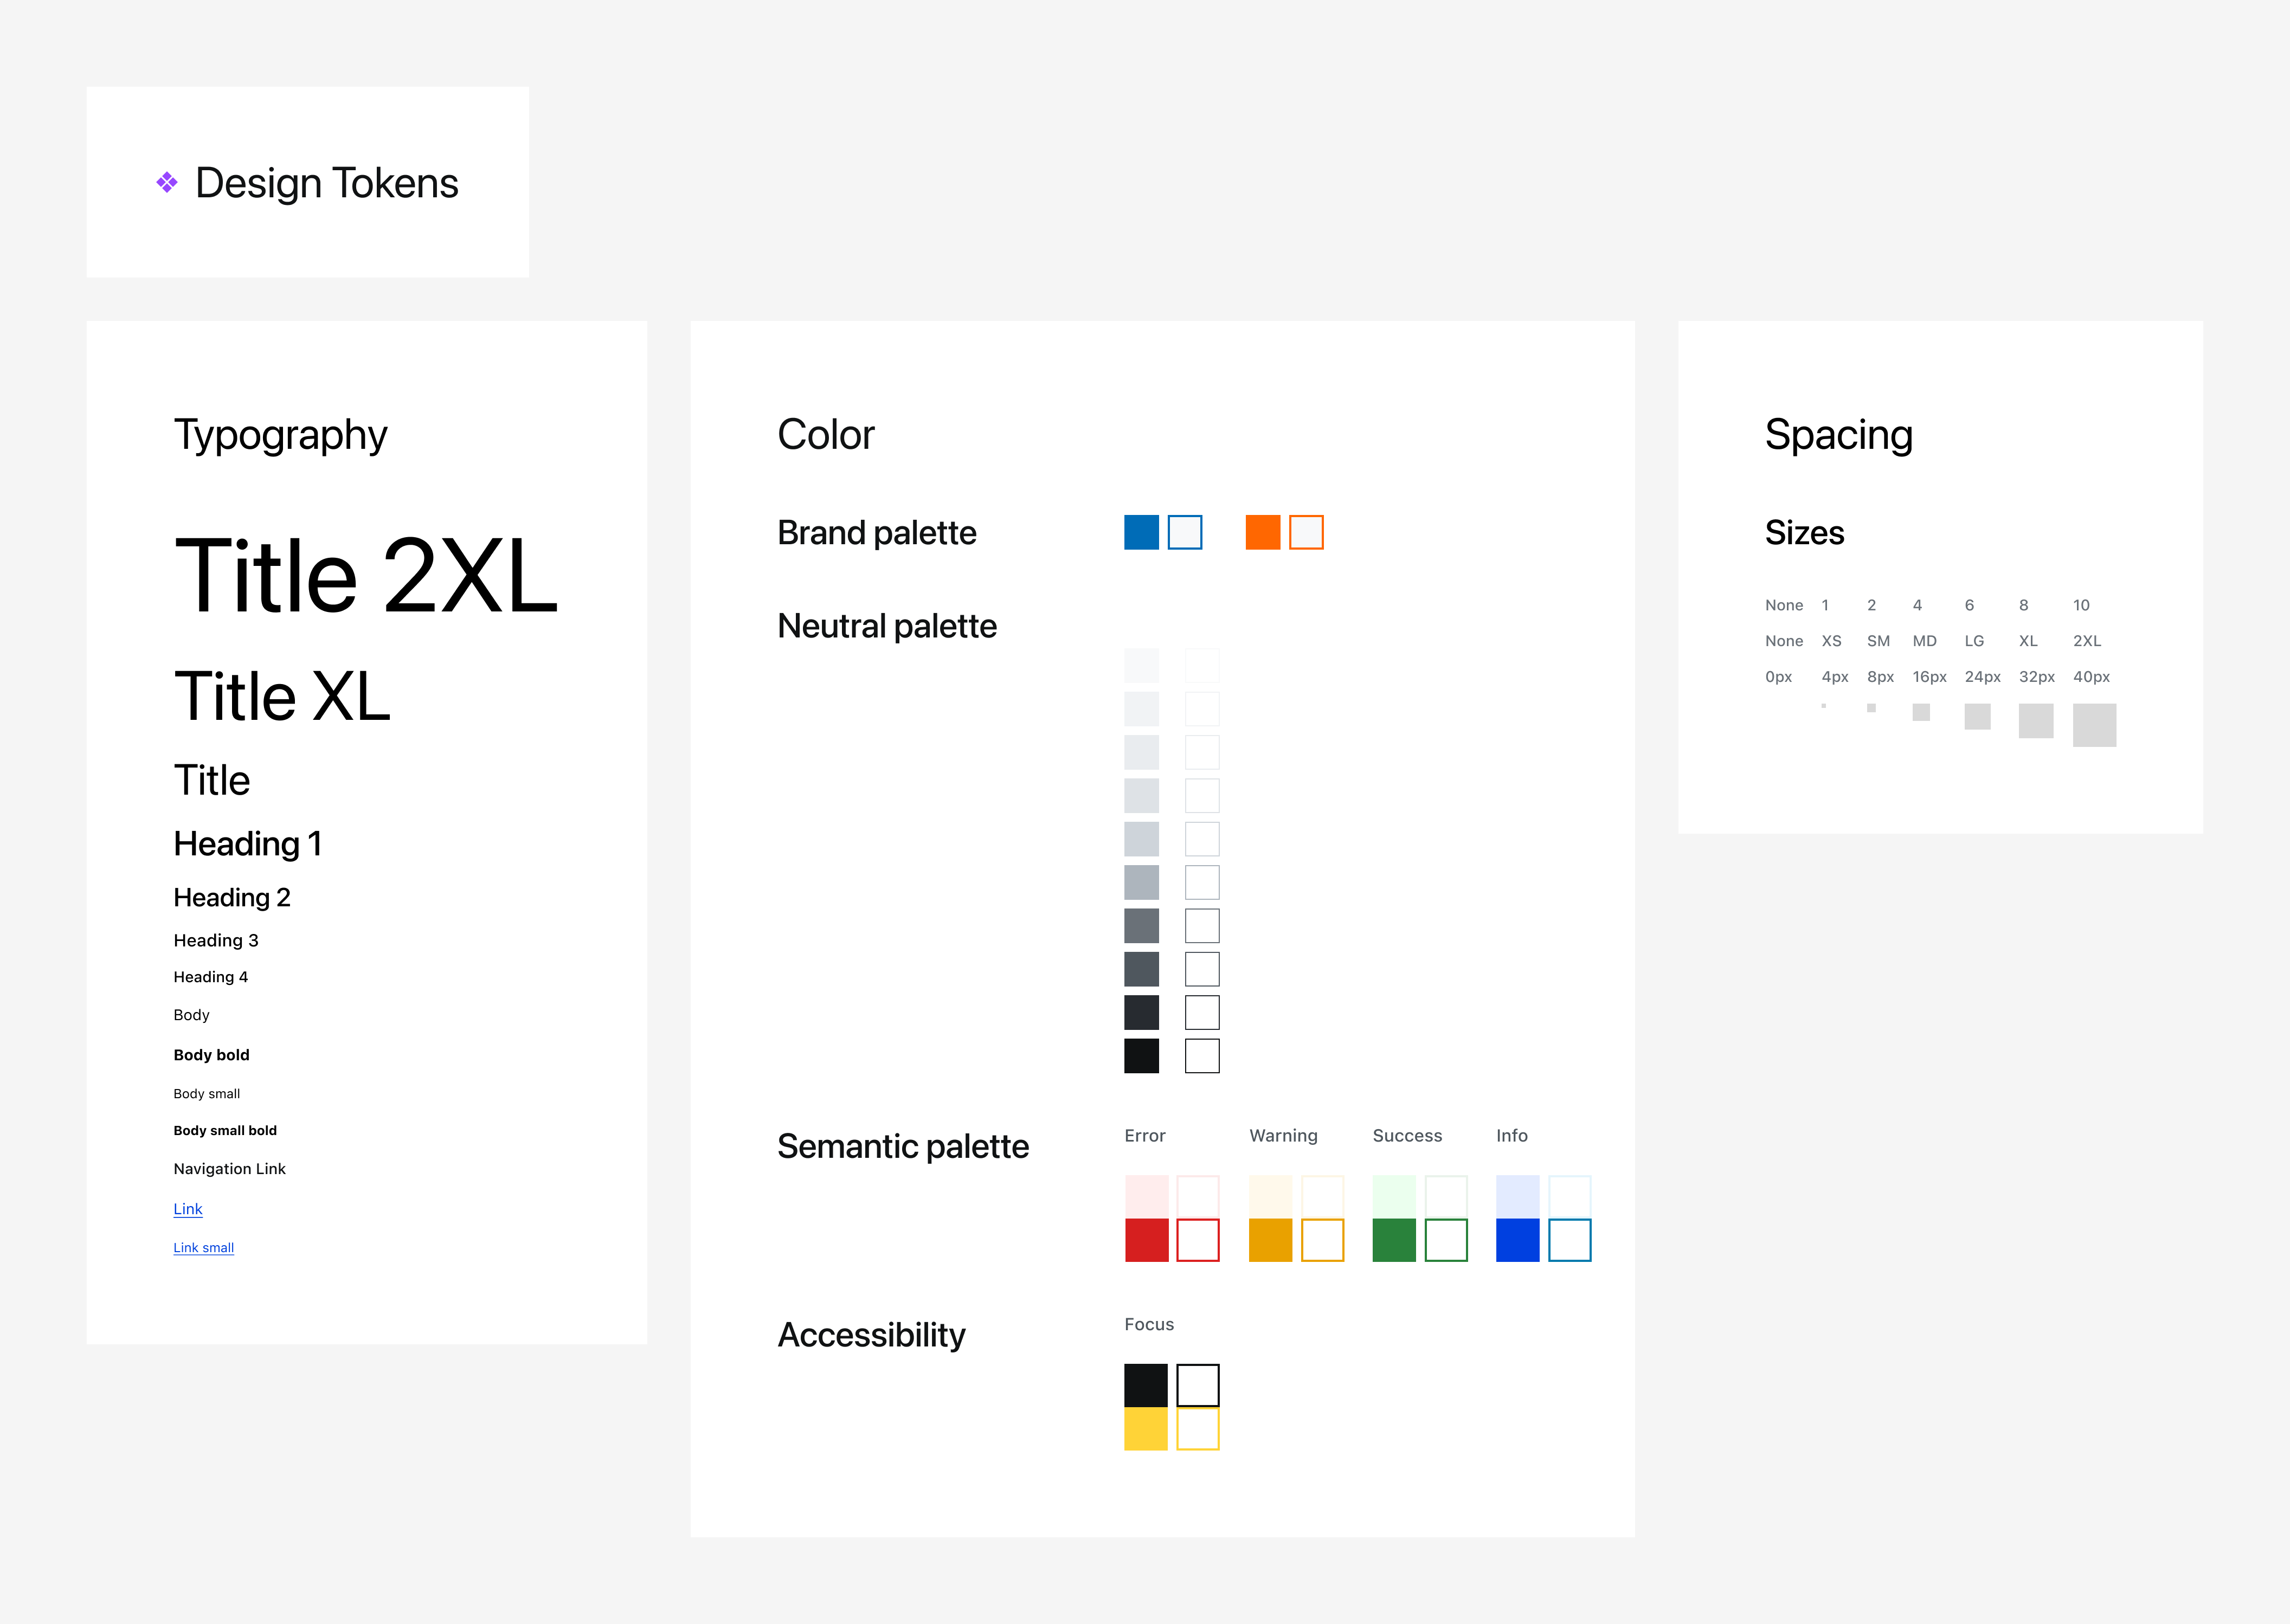Select the Body bold sample text
Screen dimensions: 2290x1624
pos(212,1055)
